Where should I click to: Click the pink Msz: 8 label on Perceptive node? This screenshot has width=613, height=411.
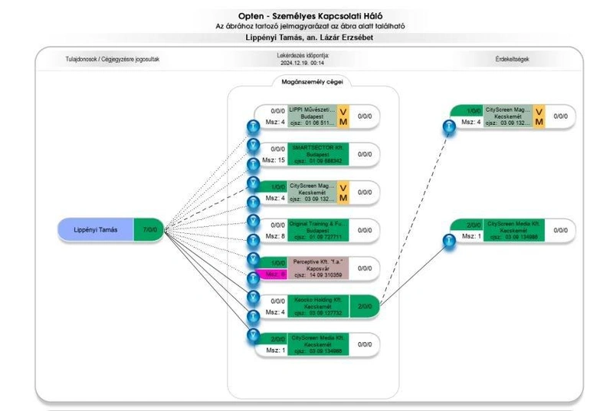pyautogui.click(x=272, y=275)
